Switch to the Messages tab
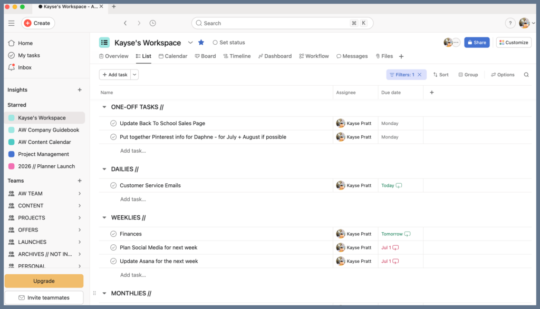This screenshot has width=540, height=309. tap(352, 56)
